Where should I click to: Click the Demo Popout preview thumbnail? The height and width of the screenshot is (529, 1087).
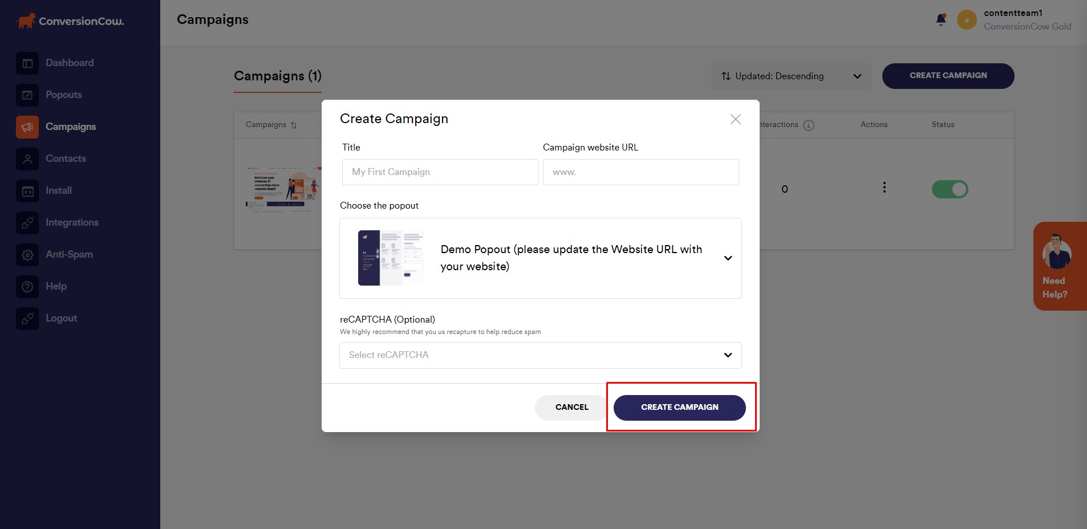tap(391, 258)
